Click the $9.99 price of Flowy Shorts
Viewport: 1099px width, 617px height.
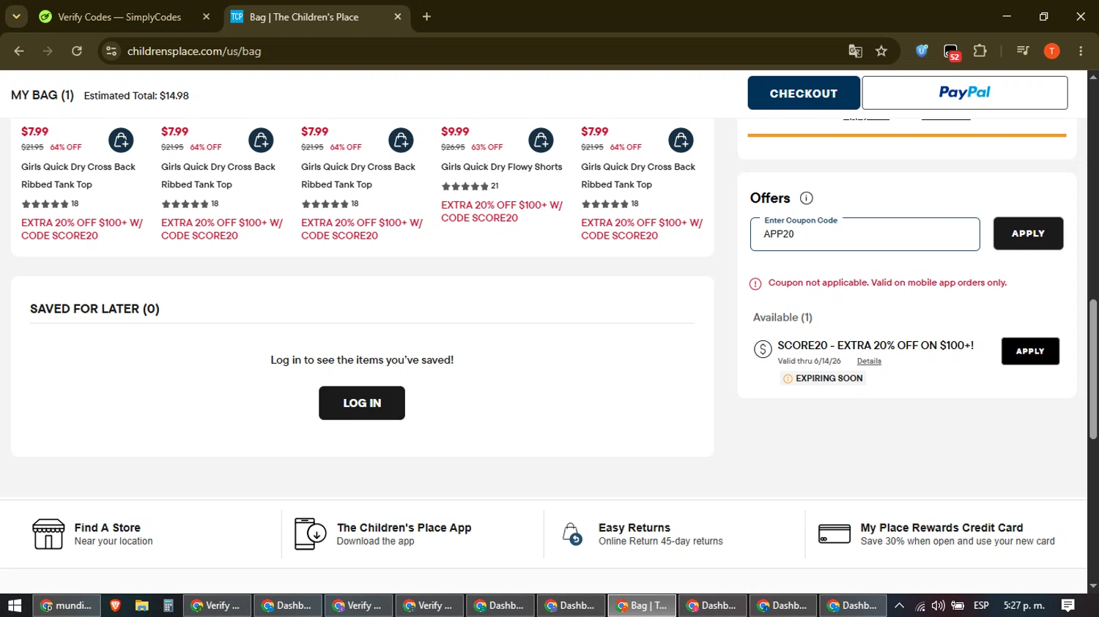coord(455,132)
